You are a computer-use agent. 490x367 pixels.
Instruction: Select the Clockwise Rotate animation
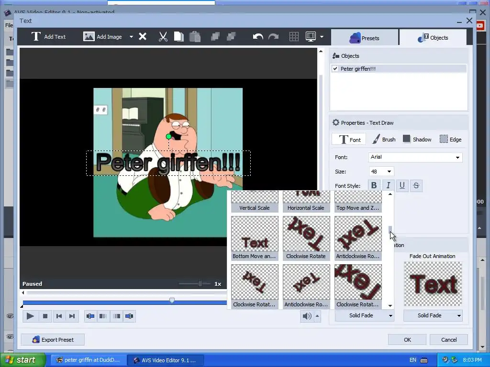pos(306,238)
